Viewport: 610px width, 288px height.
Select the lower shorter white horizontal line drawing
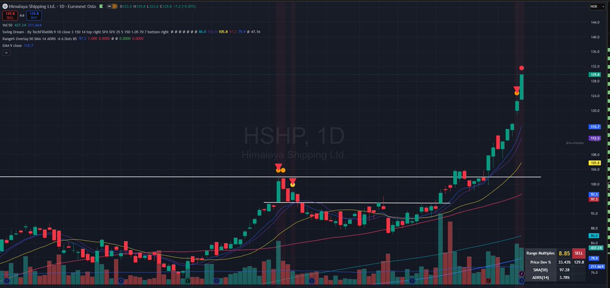(357, 203)
